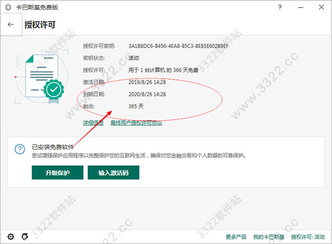Click label 授权许可密钥:

coord(99,46)
